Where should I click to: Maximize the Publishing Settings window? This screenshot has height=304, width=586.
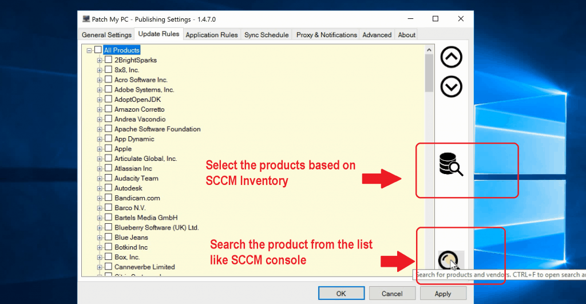[x=435, y=19]
